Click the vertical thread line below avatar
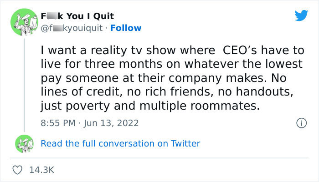The height and width of the screenshot is (182, 319). tap(22, 82)
